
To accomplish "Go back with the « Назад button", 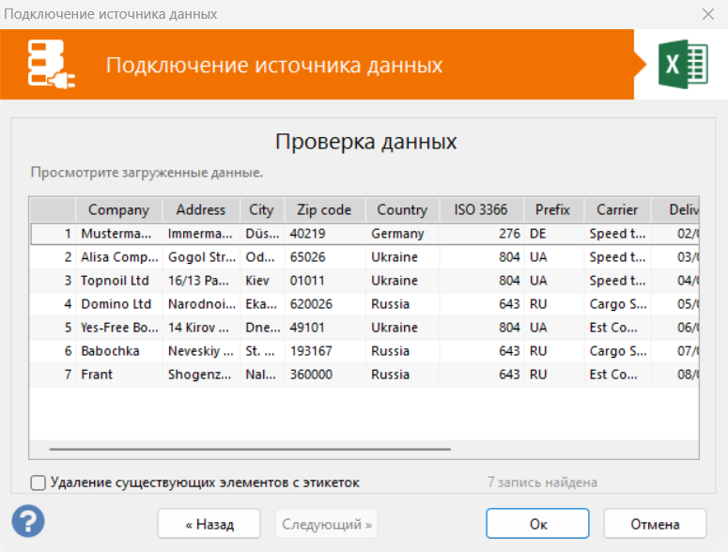I will (209, 524).
